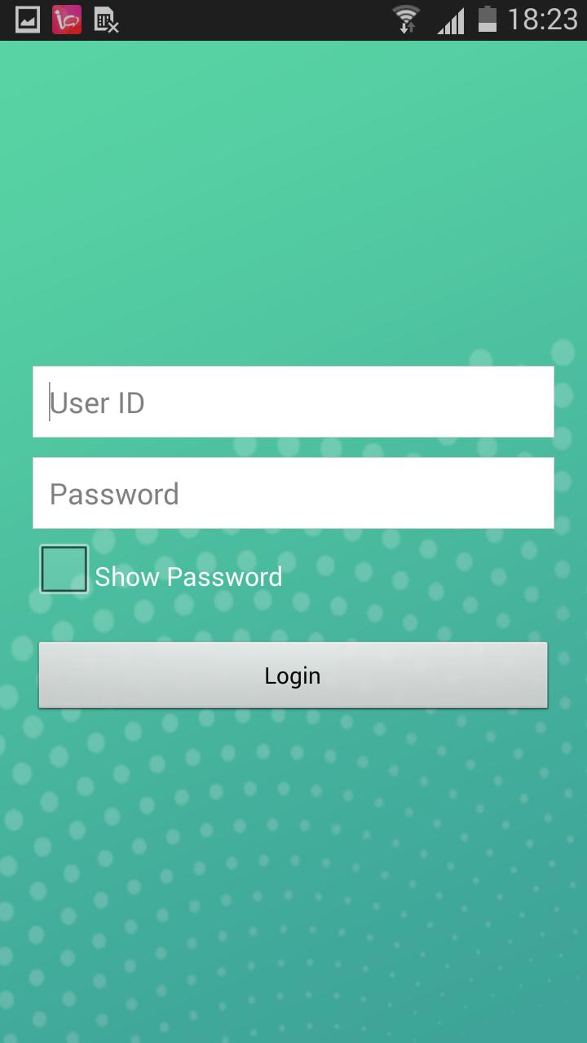
Task: Tap the SIM card error icon
Action: click(x=107, y=20)
